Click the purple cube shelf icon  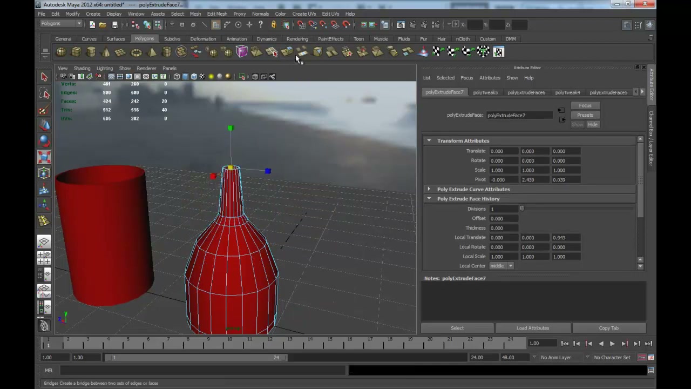[x=241, y=52]
